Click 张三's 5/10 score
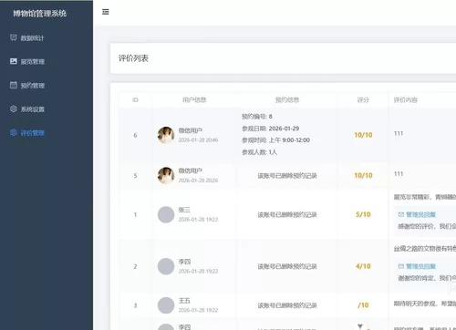 [363, 214]
